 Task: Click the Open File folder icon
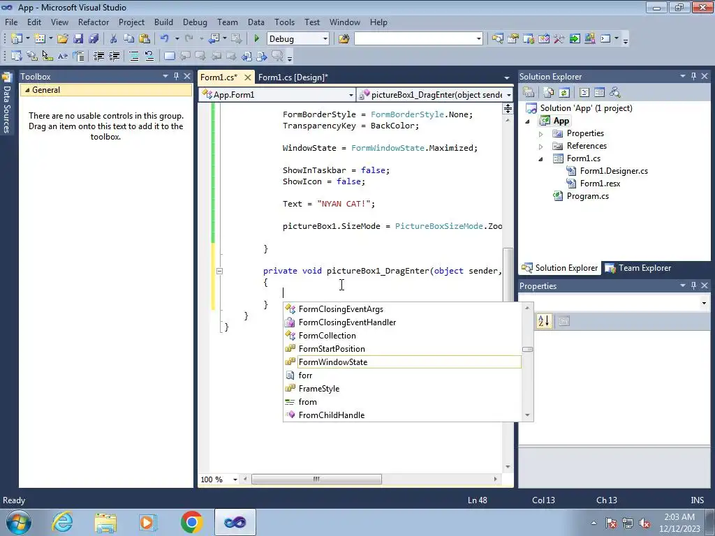(63, 39)
